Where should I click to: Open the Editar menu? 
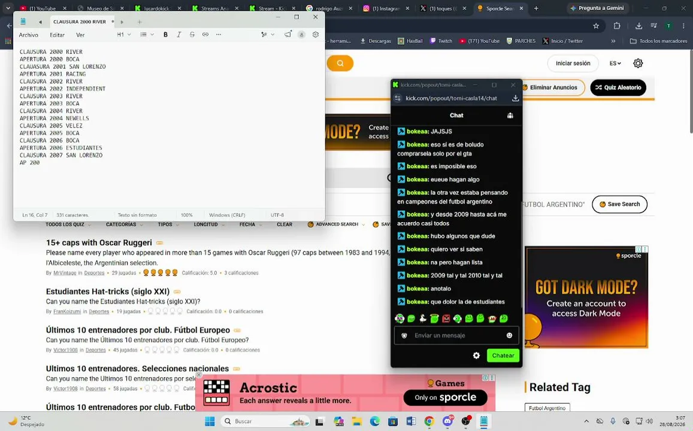pyautogui.click(x=57, y=35)
